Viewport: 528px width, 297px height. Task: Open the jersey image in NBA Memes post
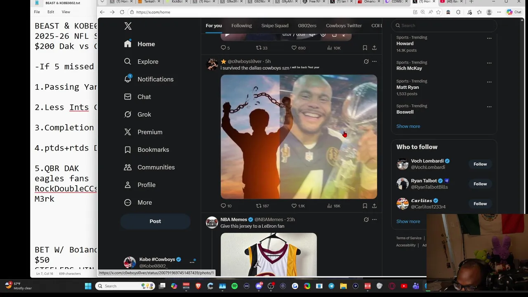click(x=269, y=255)
